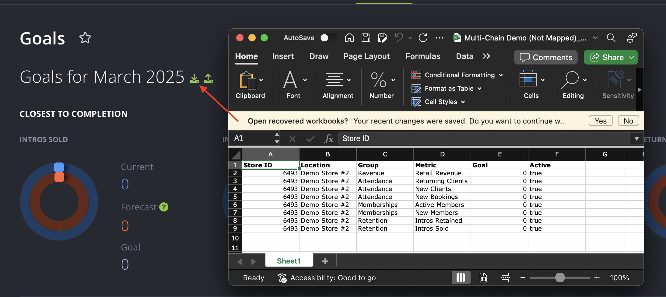Expand the Number format group dropdown
This screenshot has width=666, height=297.
point(393,80)
